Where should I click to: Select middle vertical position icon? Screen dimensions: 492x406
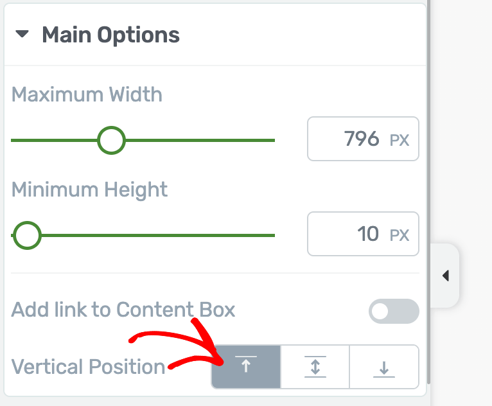315,366
